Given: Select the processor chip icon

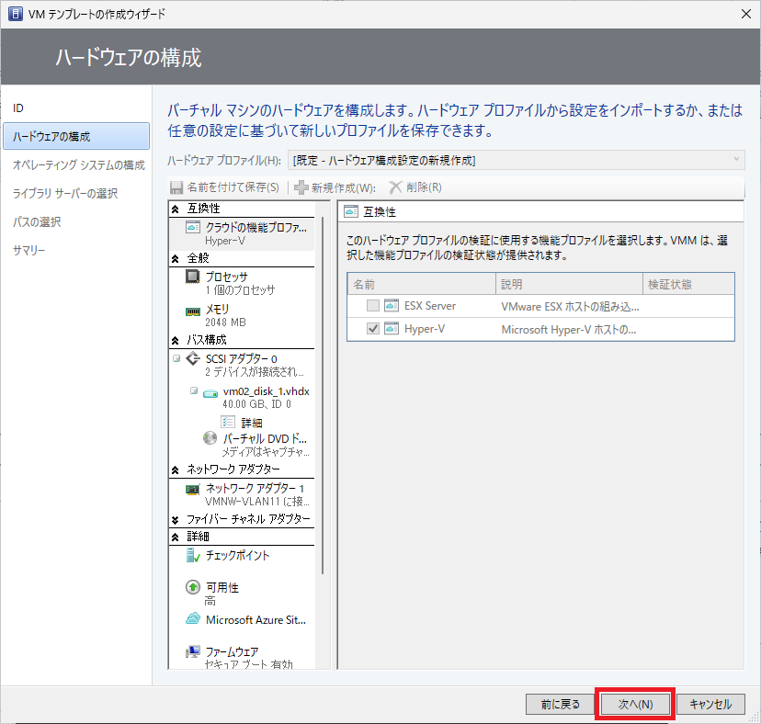Looking at the screenshot, I should [193, 277].
